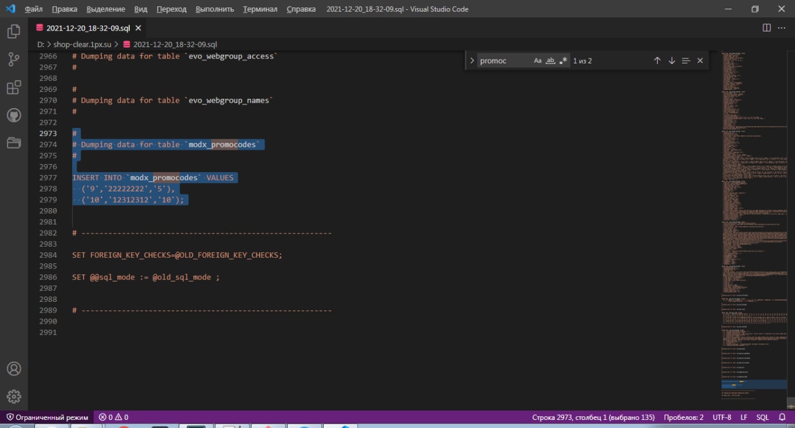Viewport: 795px width, 428px height.
Task: Open notifications bell icon
Action: 782,417
